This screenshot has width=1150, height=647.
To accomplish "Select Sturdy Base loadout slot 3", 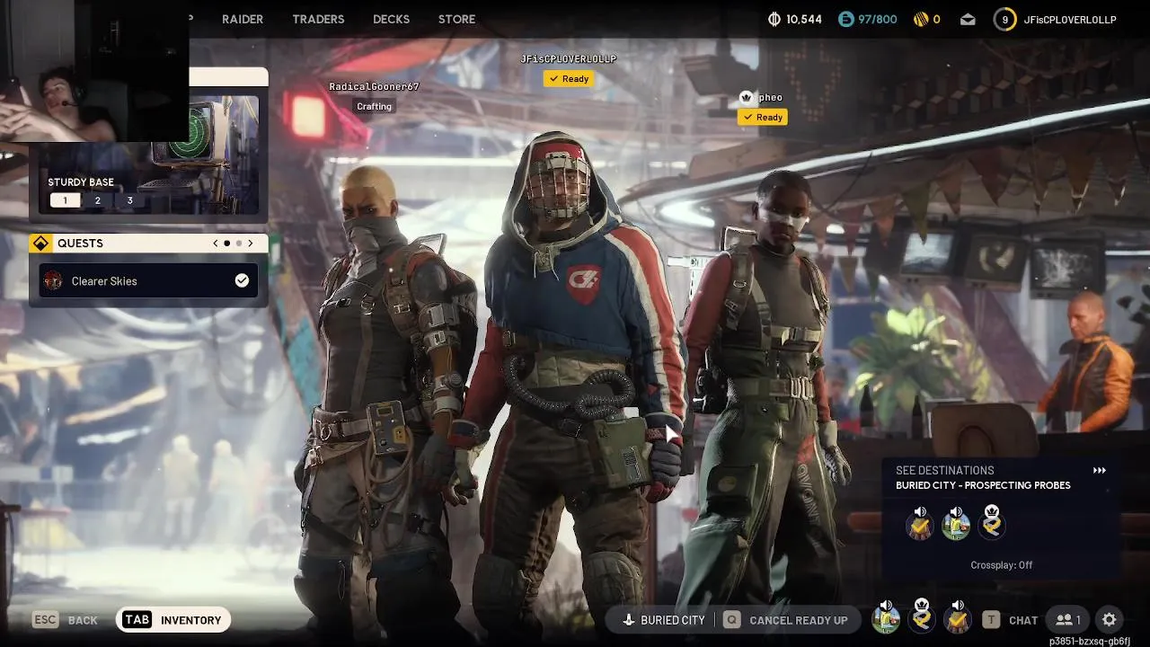I will [x=129, y=200].
